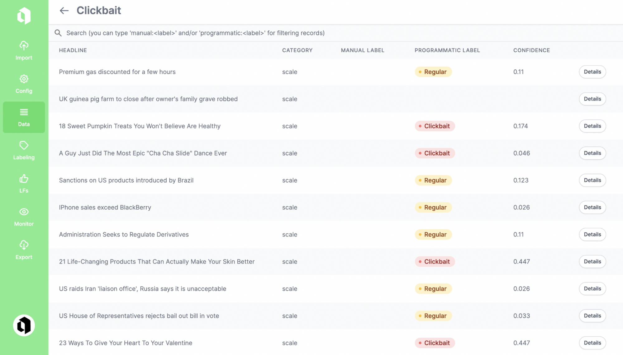This screenshot has height=355, width=623.
Task: Open Details for 18 Sweet Pumpkin Treats row
Action: [592, 126]
